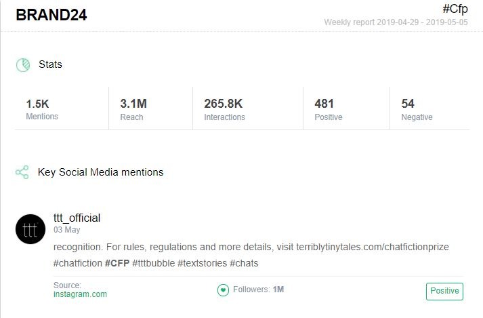Screen dimensions: 483x318
Task: Click the #chatfiction hashtag
Action: pos(77,262)
